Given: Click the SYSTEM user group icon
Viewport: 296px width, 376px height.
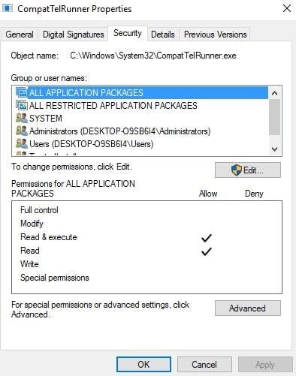Looking at the screenshot, I should (x=22, y=118).
